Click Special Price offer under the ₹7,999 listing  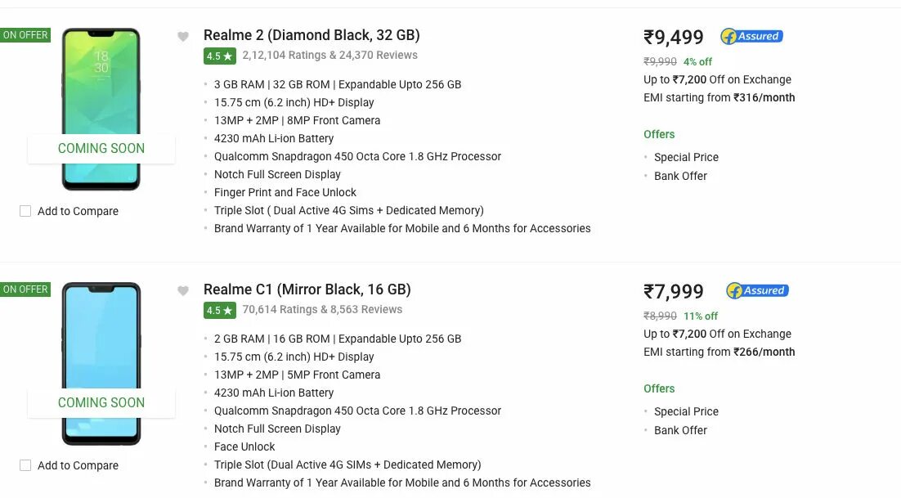point(686,411)
